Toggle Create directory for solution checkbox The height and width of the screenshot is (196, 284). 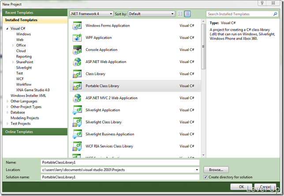206,177
